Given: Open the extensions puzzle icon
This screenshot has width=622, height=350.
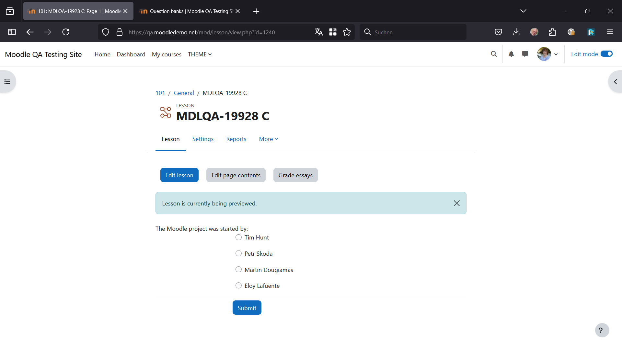Looking at the screenshot, I should click(552, 32).
